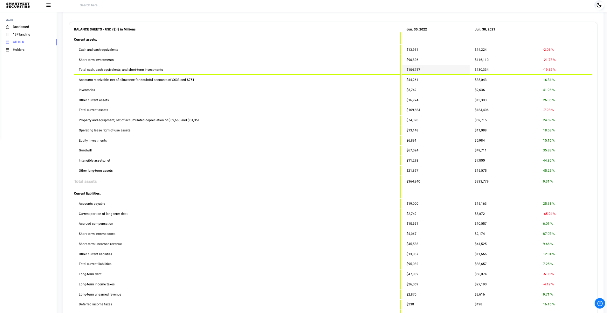
Task: Click the Current liabilities heading
Action: [x=87, y=194]
